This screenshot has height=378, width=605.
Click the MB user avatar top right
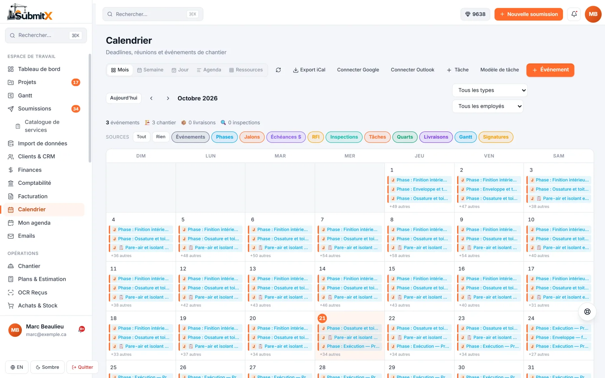(x=593, y=14)
